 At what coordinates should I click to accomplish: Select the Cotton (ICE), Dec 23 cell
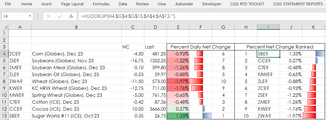(76, 102)
